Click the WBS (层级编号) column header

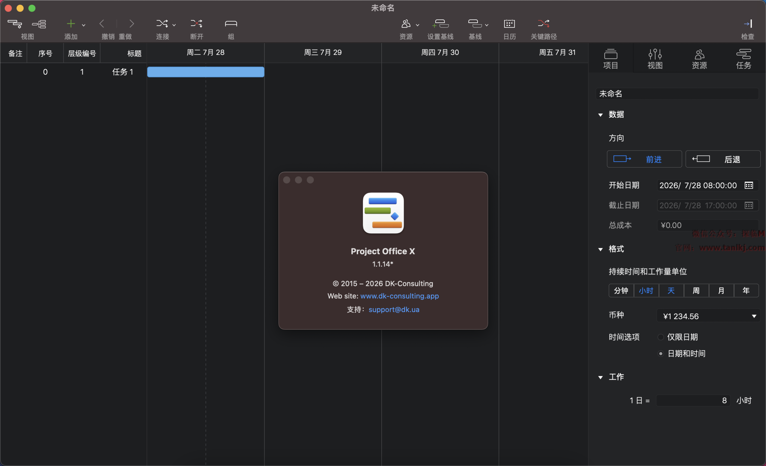[82, 53]
